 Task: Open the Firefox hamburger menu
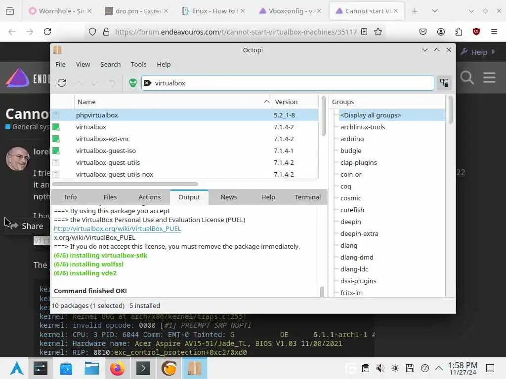(x=494, y=32)
